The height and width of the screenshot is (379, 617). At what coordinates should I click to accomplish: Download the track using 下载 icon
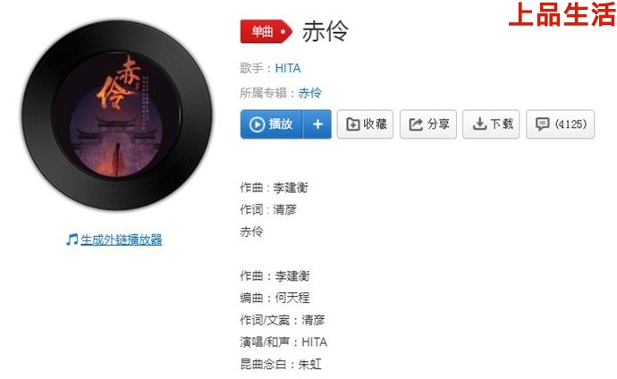tap(491, 124)
